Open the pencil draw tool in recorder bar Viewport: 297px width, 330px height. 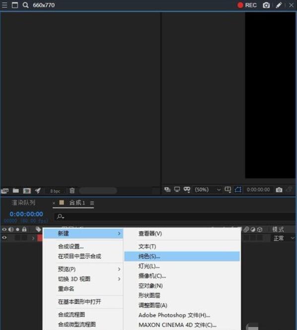coord(279,5)
